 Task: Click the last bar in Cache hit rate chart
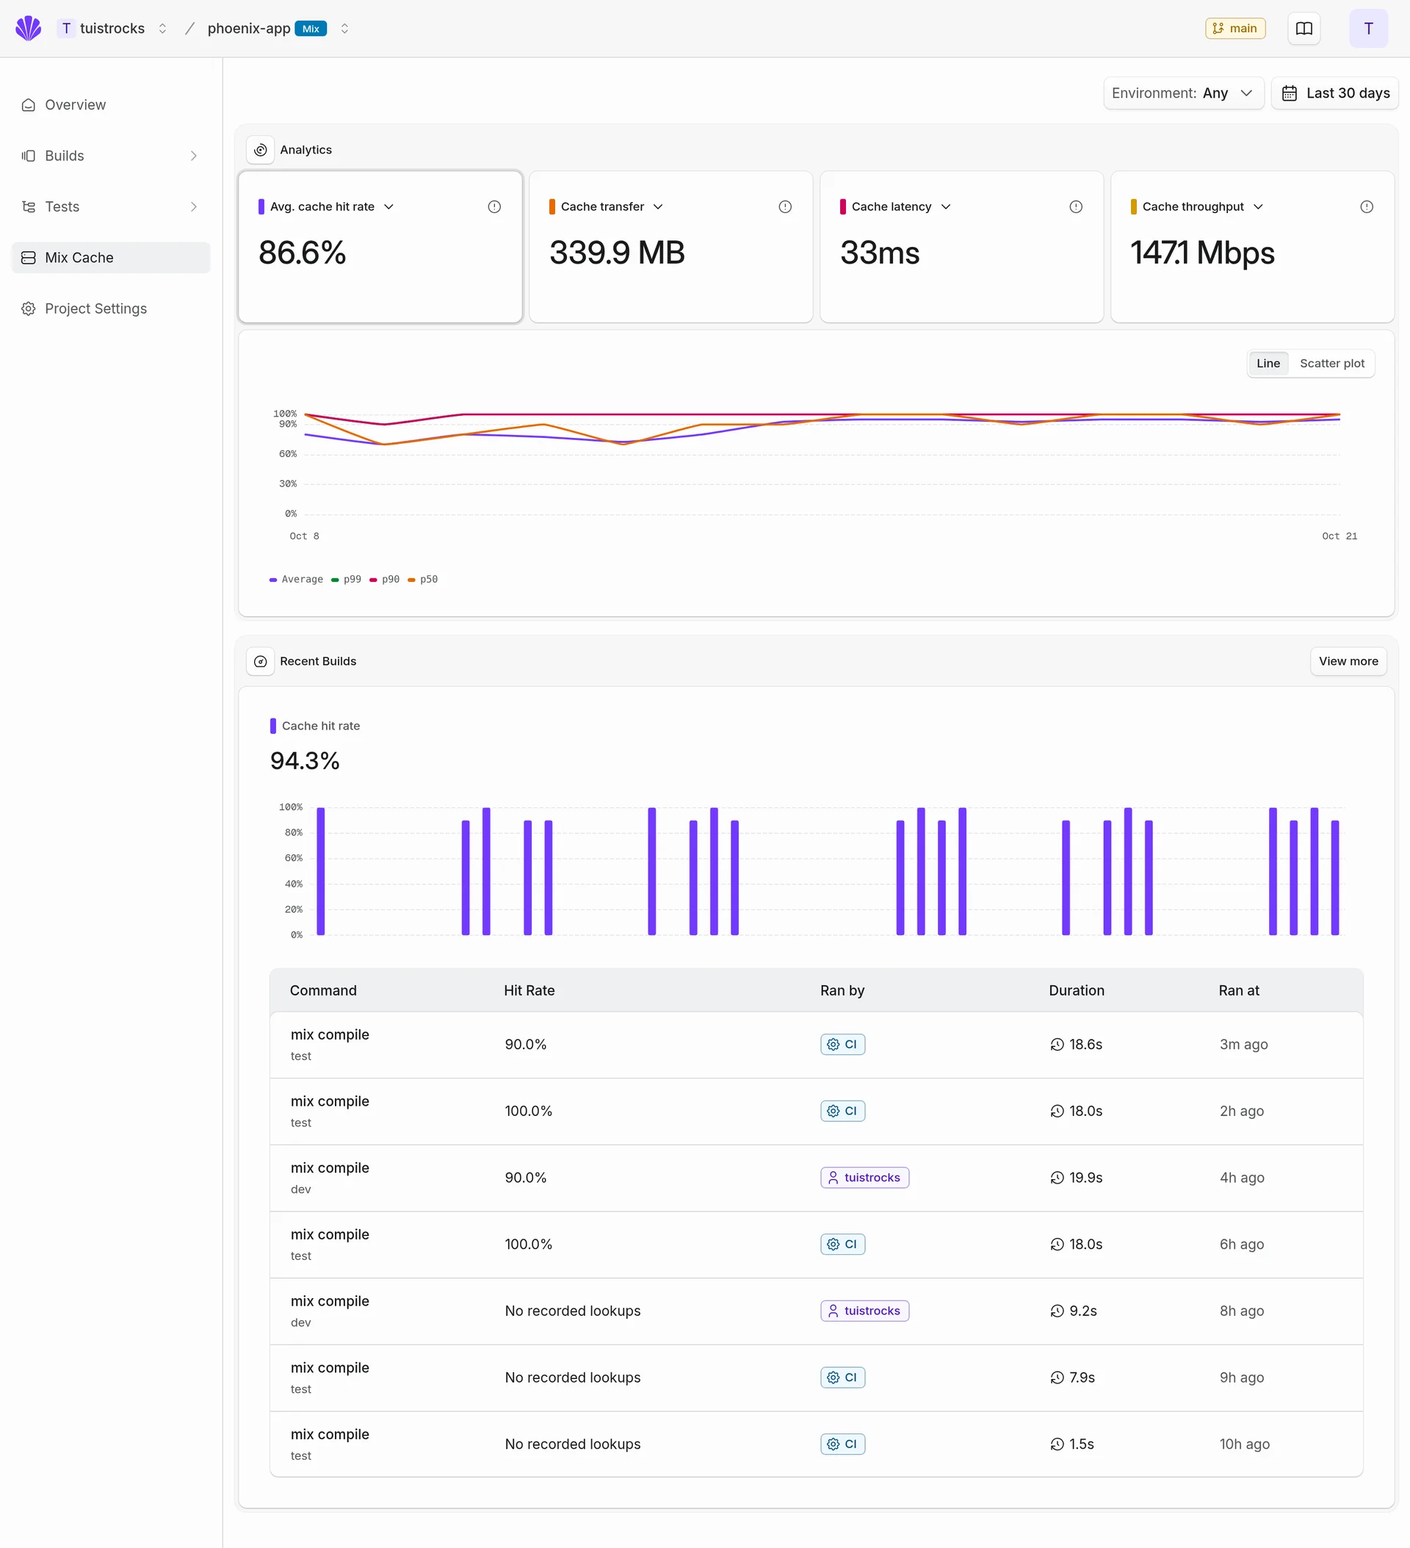1335,878
